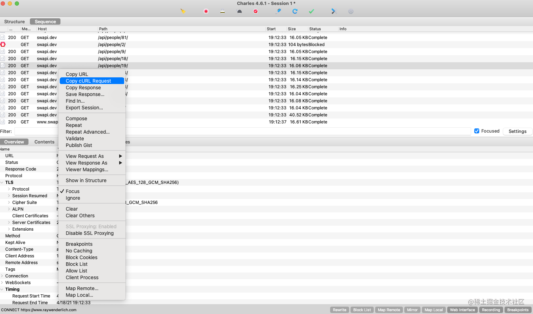Toggle the red recording button

(x=206, y=11)
